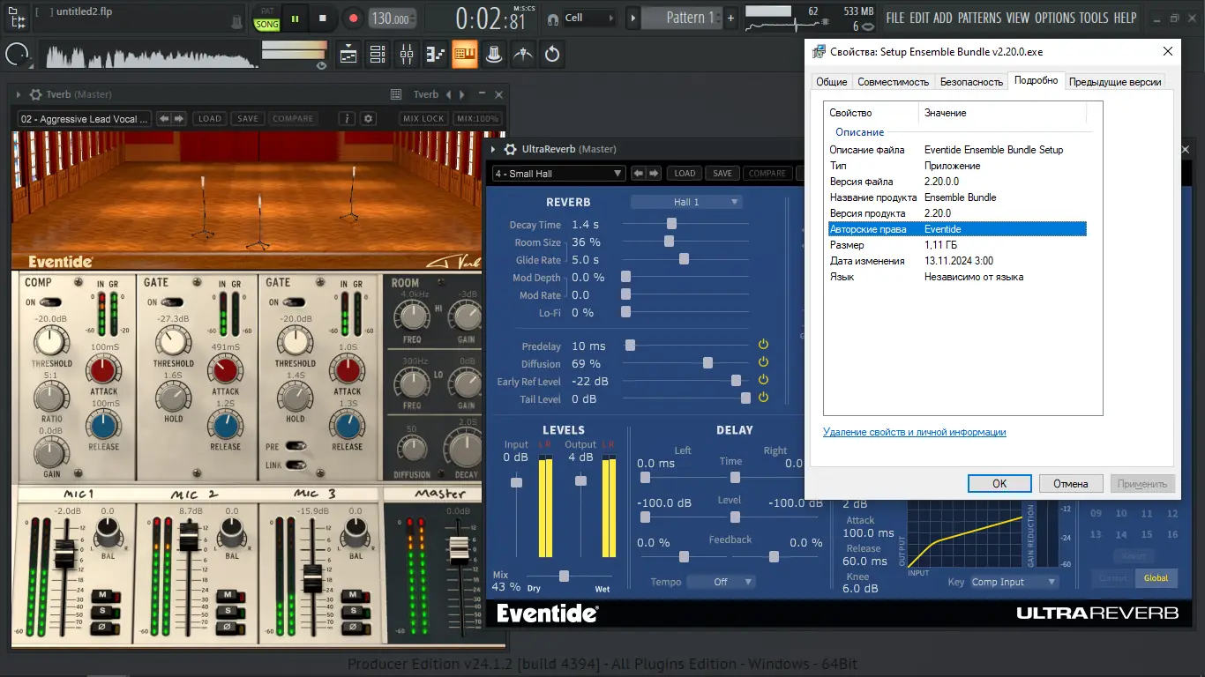Image resolution: width=1205 pixels, height=677 pixels.
Task: Click the record button
Action: tap(353, 18)
